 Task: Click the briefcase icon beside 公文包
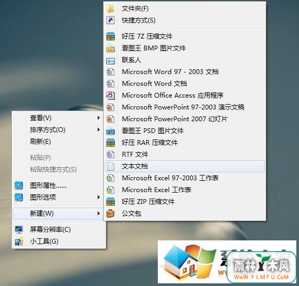pos(111,214)
